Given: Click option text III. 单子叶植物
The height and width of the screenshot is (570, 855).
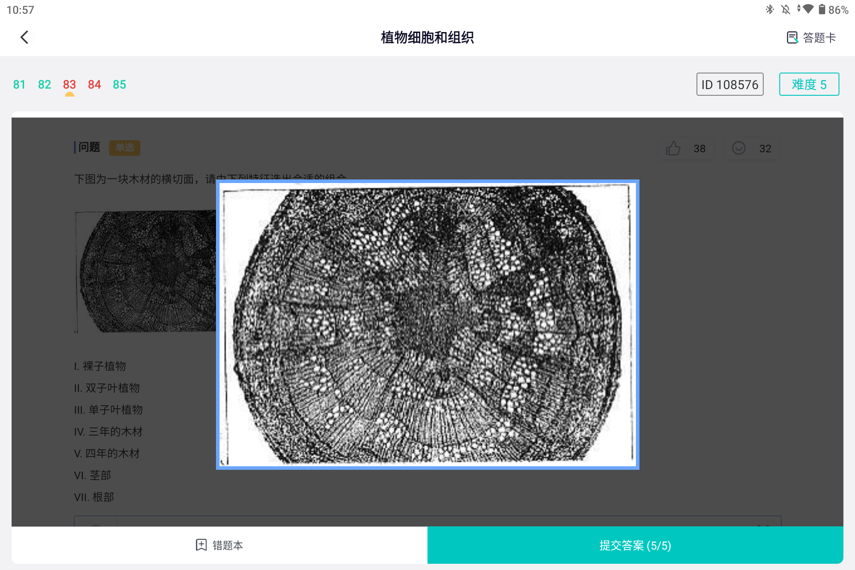Looking at the screenshot, I should 108,410.
